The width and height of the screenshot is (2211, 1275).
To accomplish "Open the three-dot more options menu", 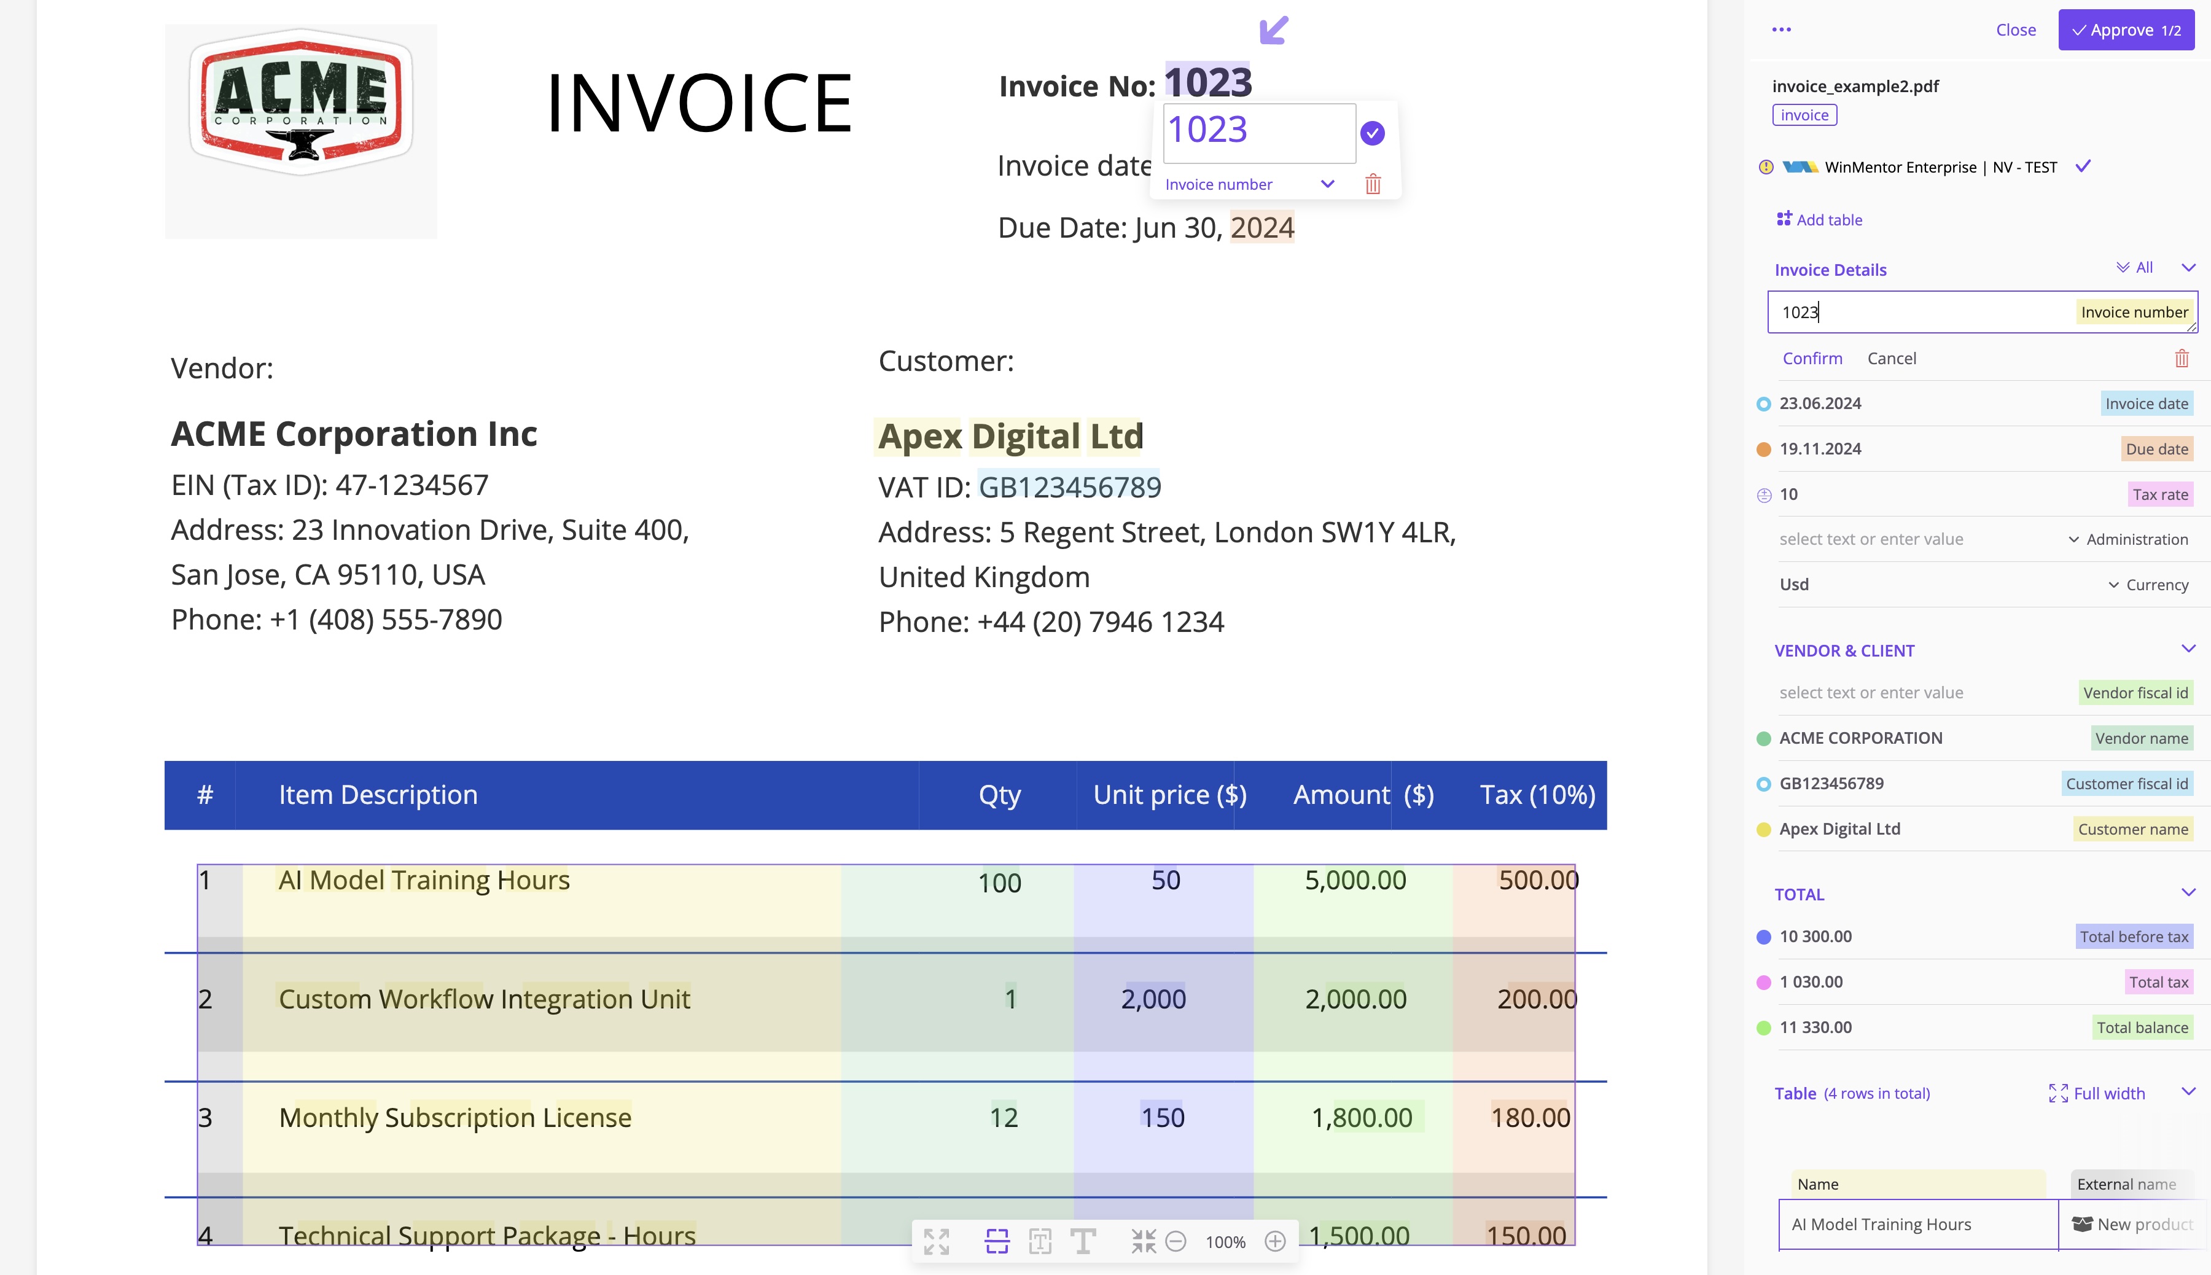I will click(x=1781, y=29).
